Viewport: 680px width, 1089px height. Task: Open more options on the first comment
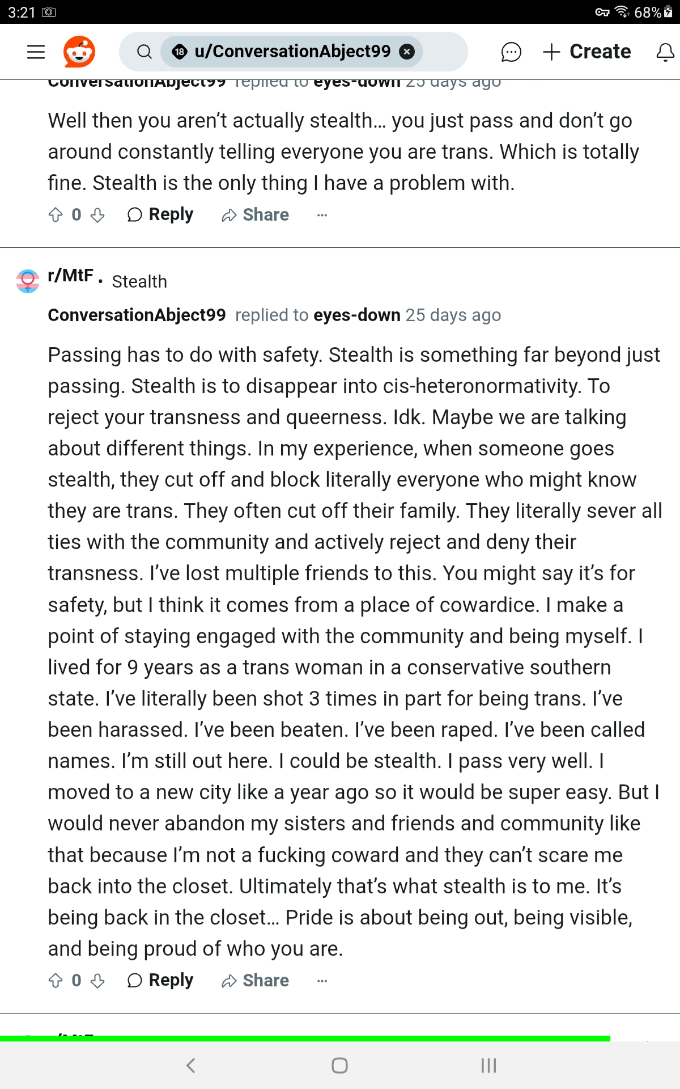[322, 215]
